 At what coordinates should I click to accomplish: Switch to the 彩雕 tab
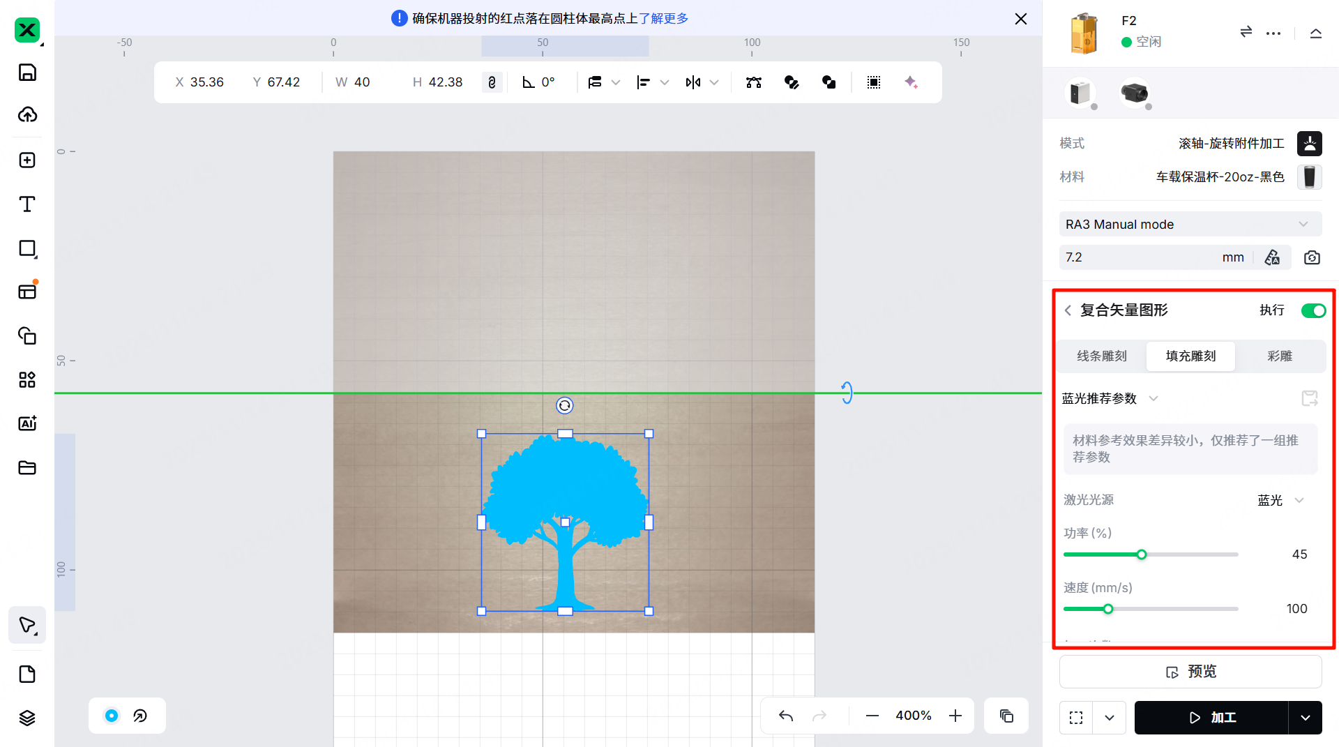coord(1279,356)
